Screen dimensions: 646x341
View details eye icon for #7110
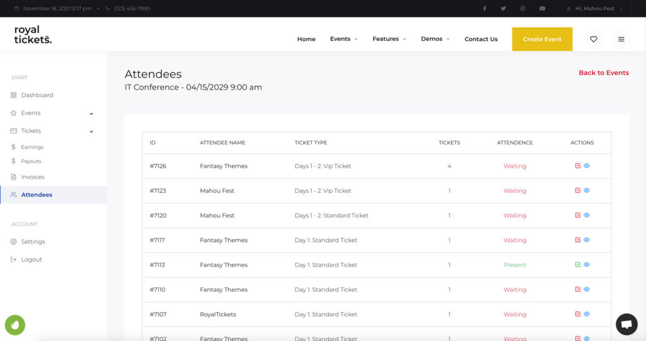point(587,289)
